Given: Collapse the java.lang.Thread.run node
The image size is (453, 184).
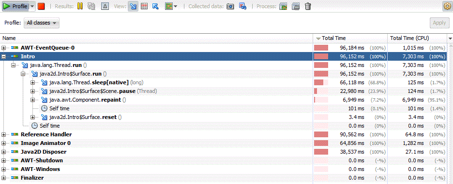Looking at the screenshot, I should 13,65.
